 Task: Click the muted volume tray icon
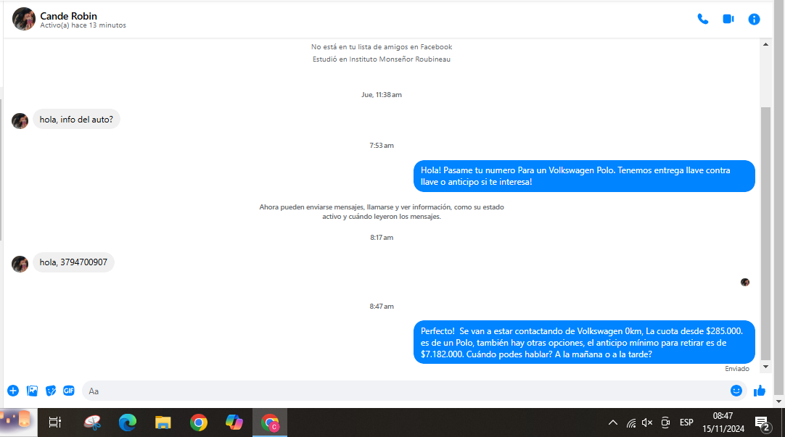coord(647,423)
